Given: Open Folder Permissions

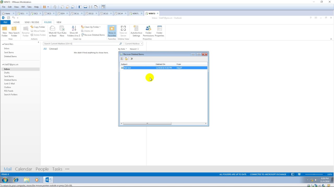Looking at the screenshot, I should pyautogui.click(x=148, y=31).
